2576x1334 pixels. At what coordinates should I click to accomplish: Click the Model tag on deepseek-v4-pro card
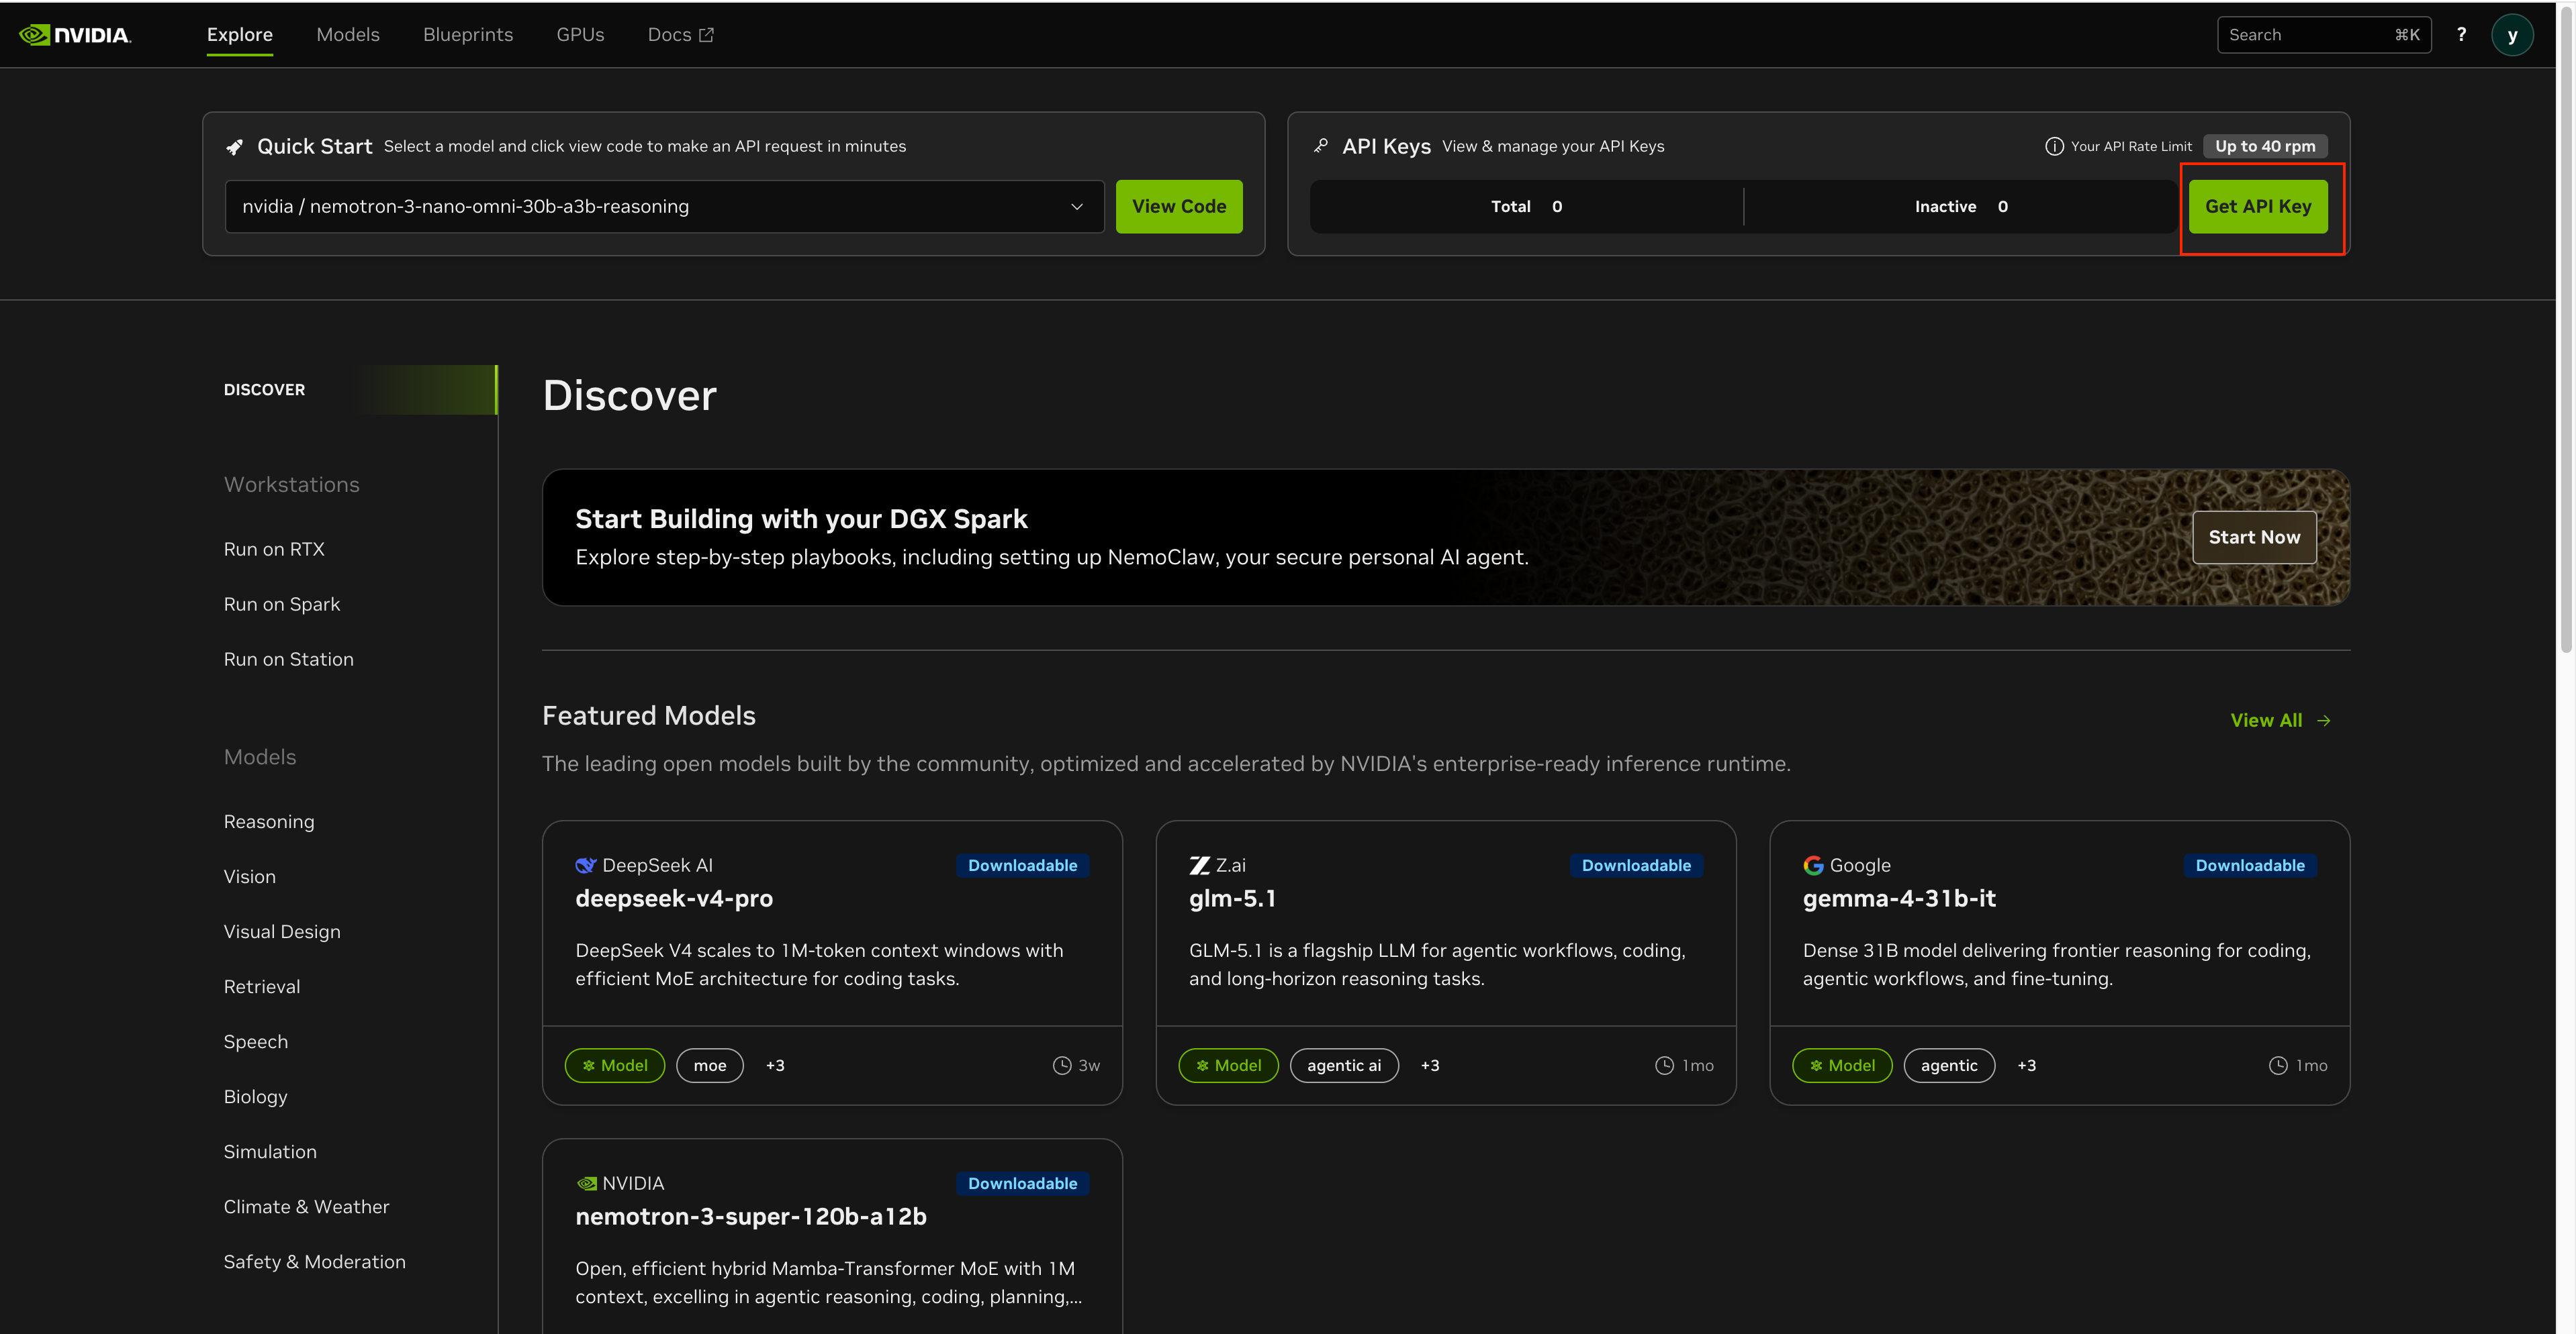click(x=615, y=1065)
